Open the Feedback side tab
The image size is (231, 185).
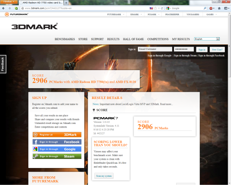(3, 64)
